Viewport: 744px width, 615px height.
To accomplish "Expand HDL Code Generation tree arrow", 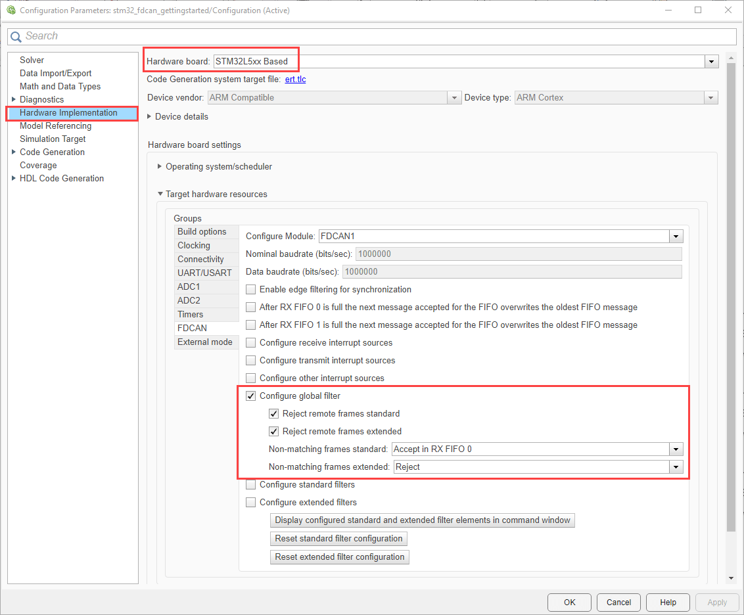I will [x=13, y=178].
